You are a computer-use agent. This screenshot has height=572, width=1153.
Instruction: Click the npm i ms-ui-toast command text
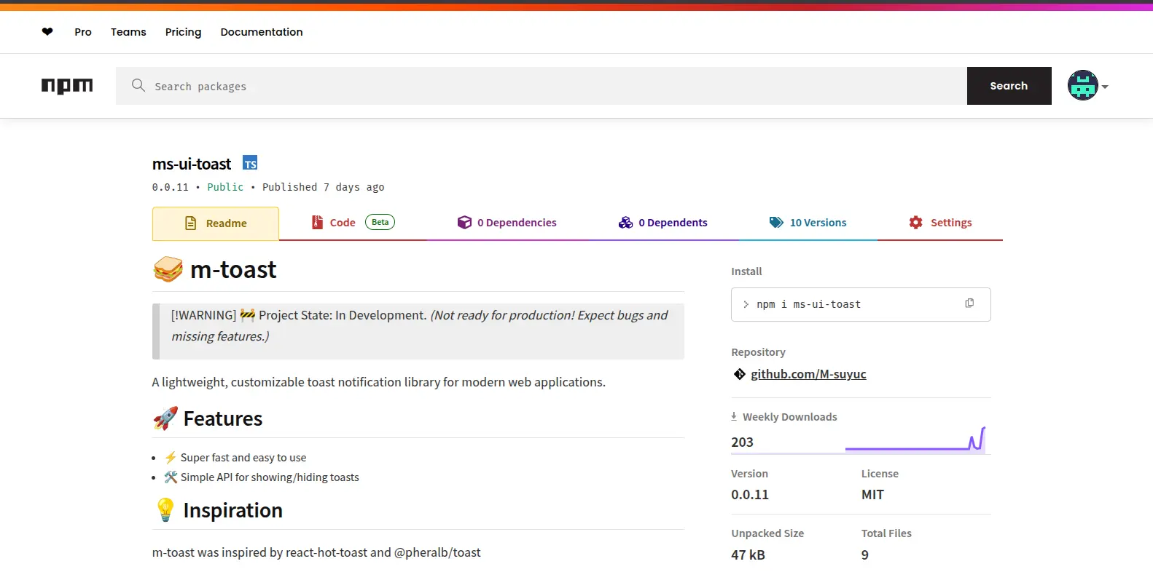[808, 304]
